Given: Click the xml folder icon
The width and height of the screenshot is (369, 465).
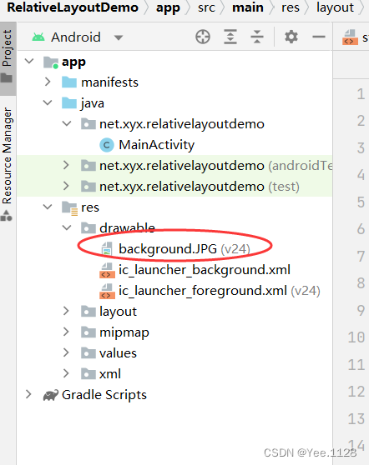Looking at the screenshot, I should (88, 373).
